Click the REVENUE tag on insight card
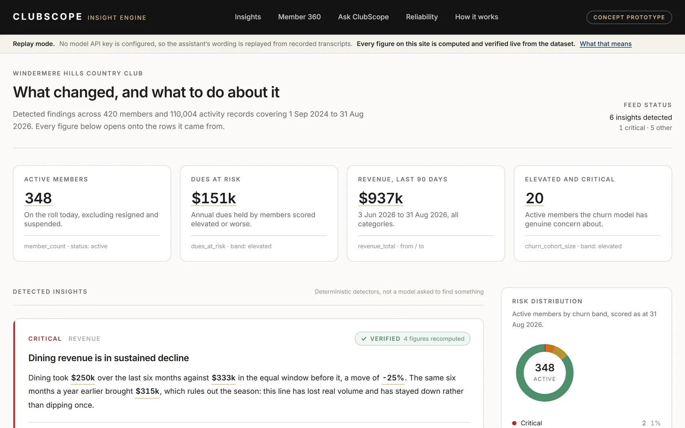The image size is (685, 428). [84, 339]
